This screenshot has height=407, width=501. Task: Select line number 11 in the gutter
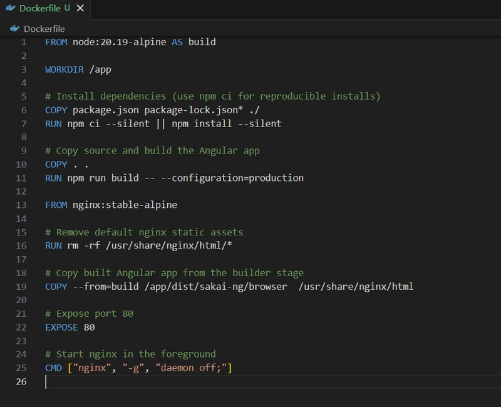click(x=21, y=178)
